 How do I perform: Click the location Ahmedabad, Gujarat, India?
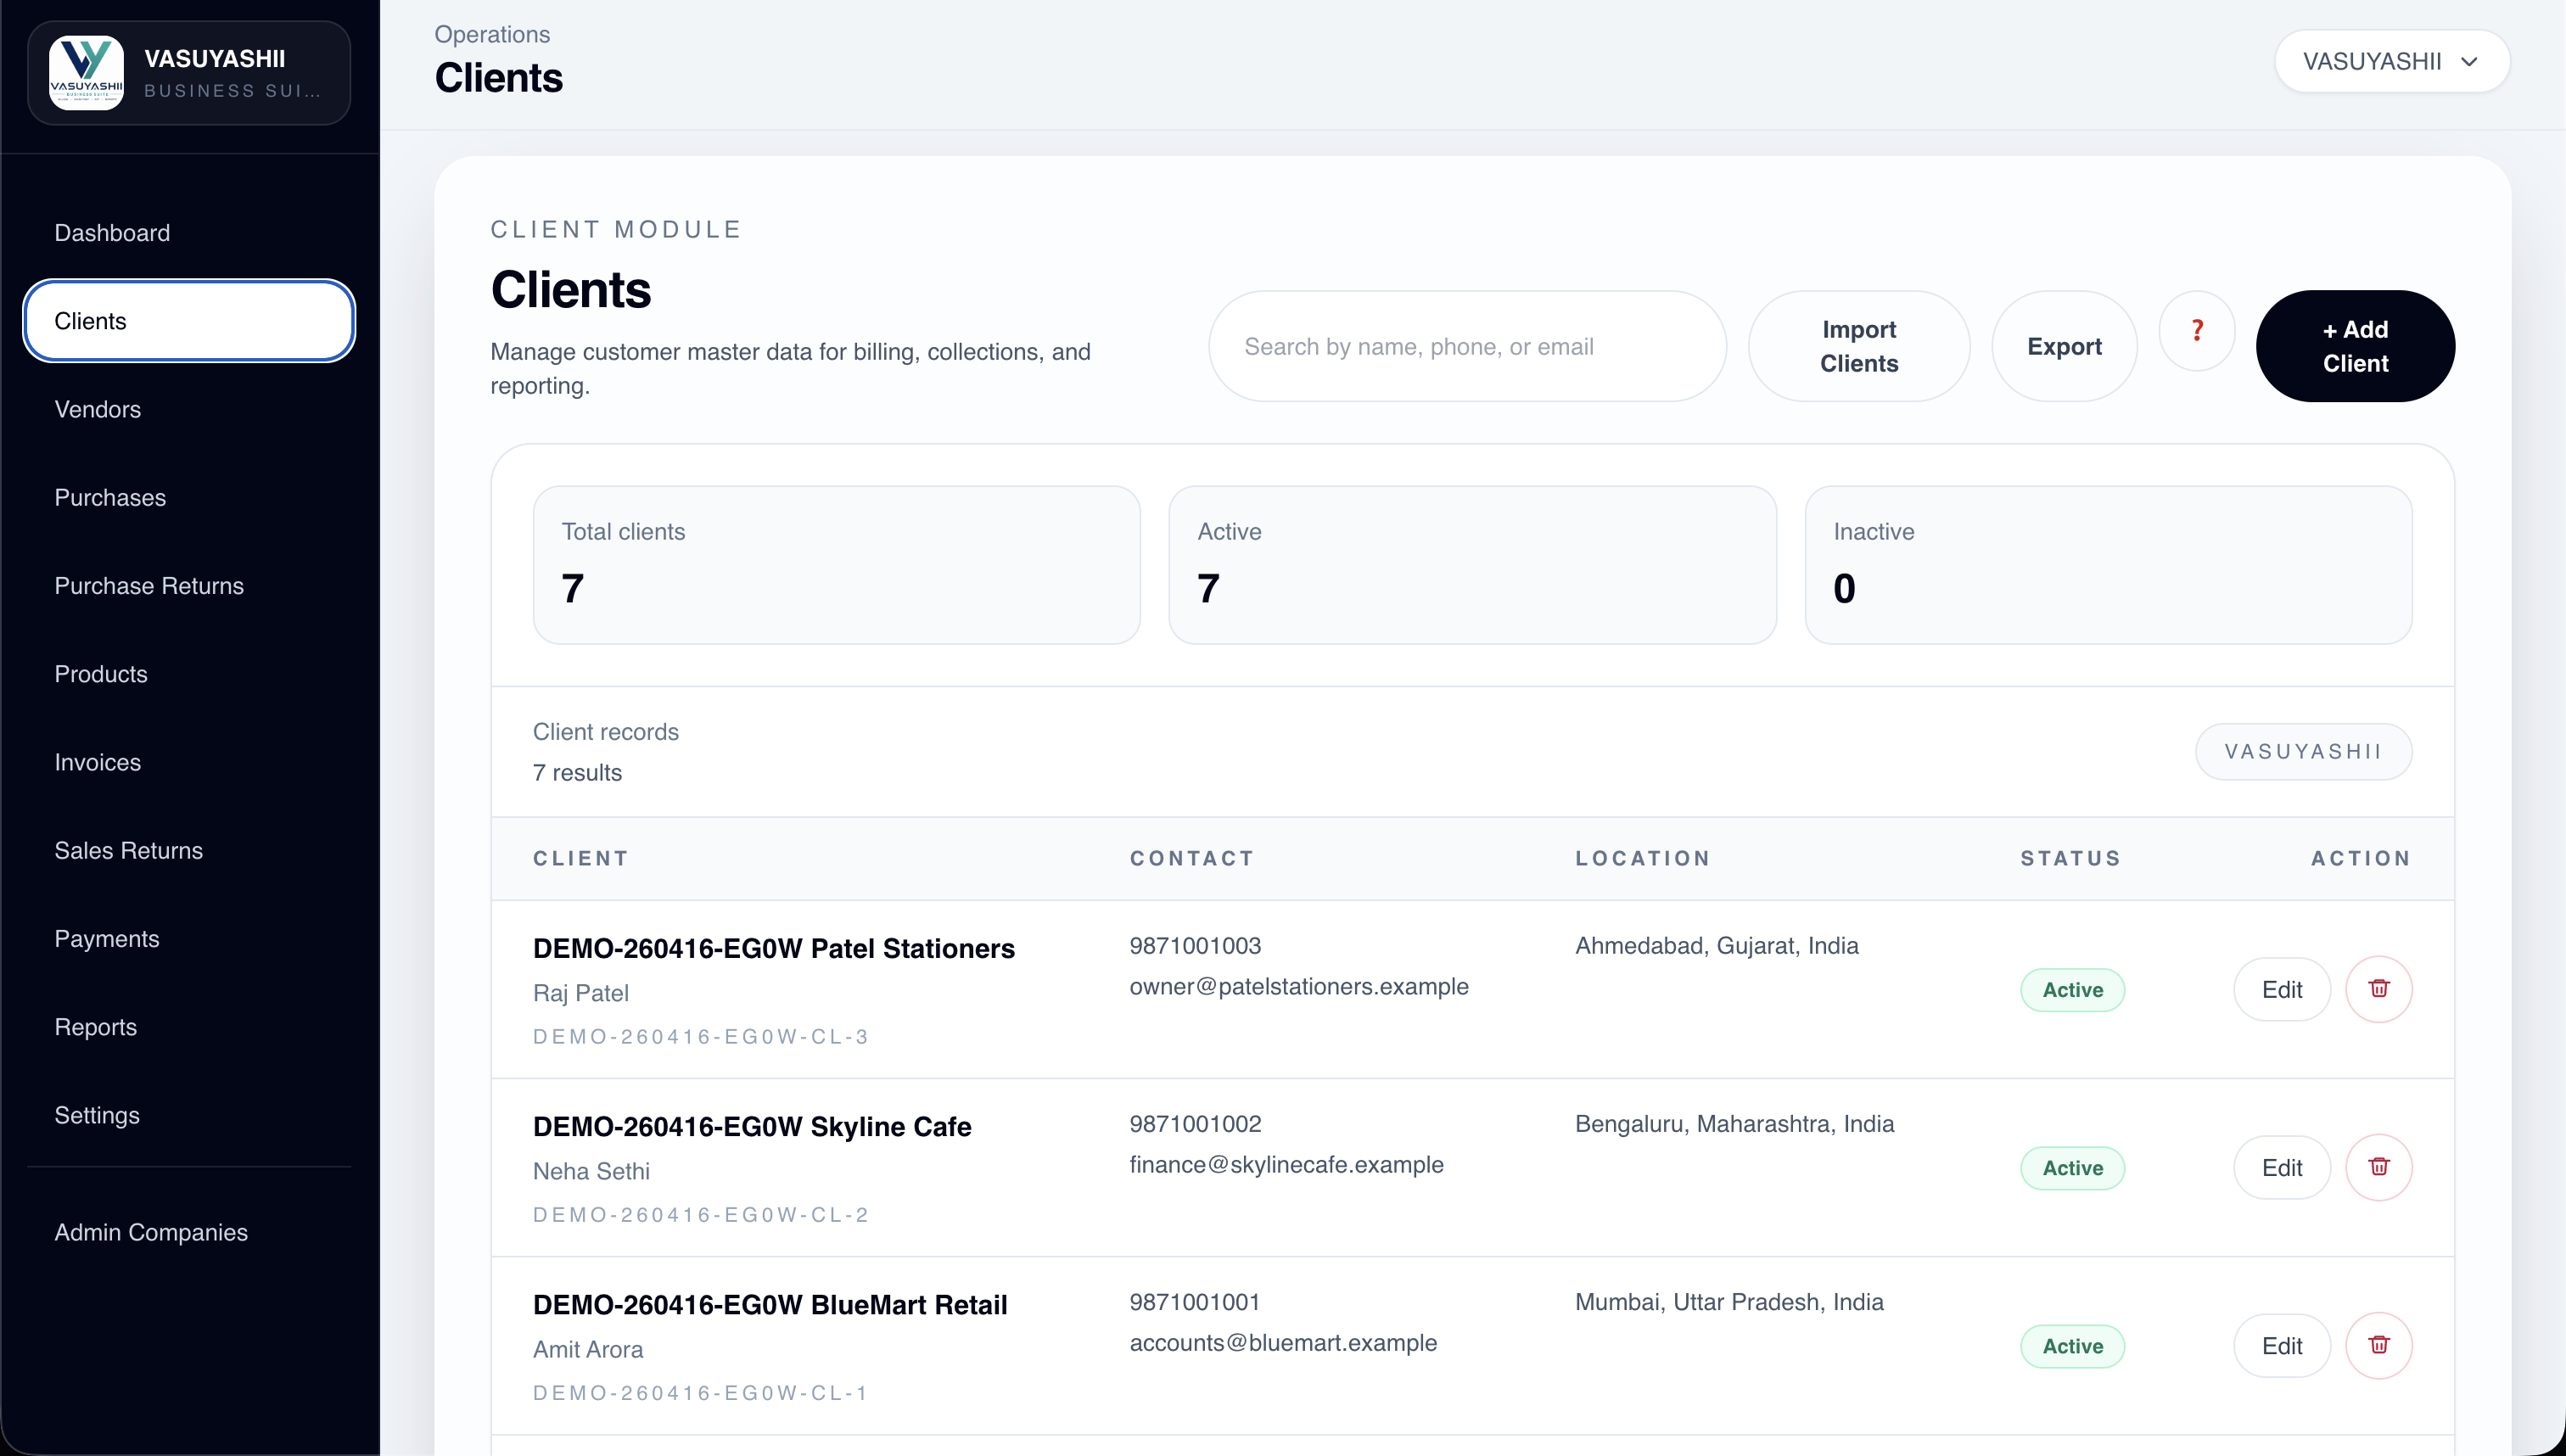[1717, 946]
